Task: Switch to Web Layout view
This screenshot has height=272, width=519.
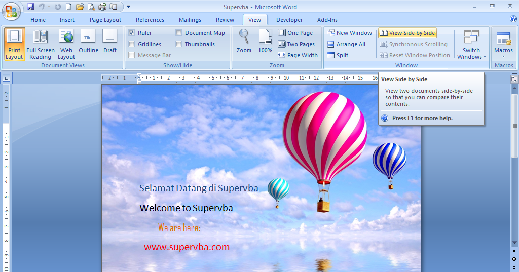Action: 66,44
